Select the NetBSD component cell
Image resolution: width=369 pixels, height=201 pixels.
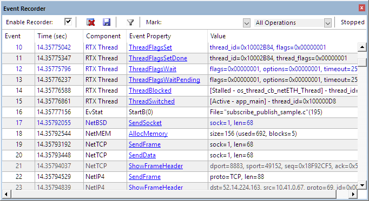point(96,123)
